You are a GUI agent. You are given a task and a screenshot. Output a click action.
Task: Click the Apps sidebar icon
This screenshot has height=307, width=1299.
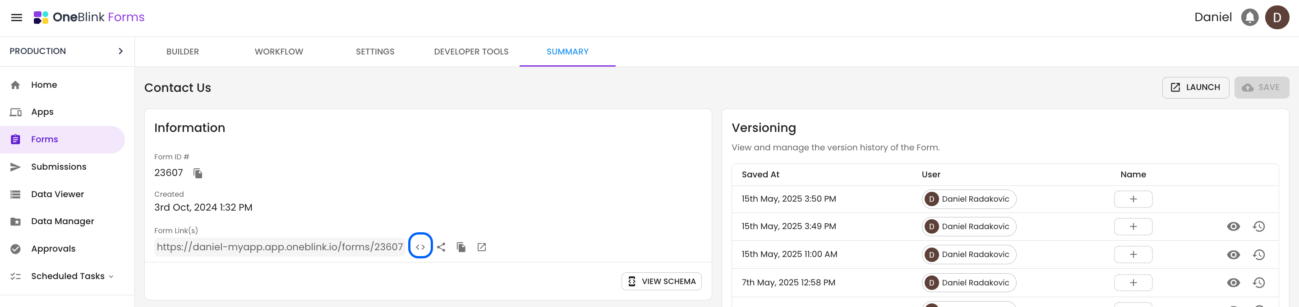[16, 112]
